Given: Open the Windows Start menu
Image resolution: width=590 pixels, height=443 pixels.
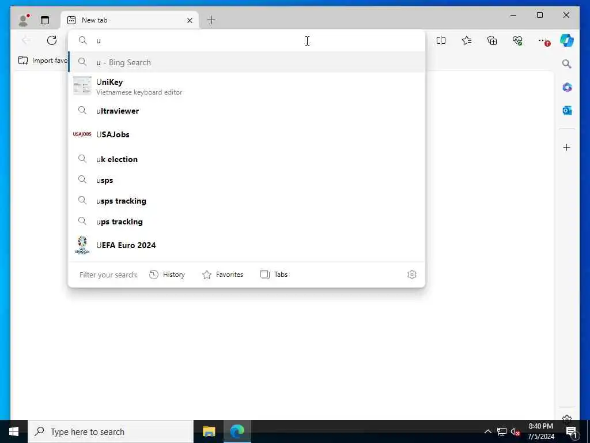Looking at the screenshot, I should coord(14,431).
